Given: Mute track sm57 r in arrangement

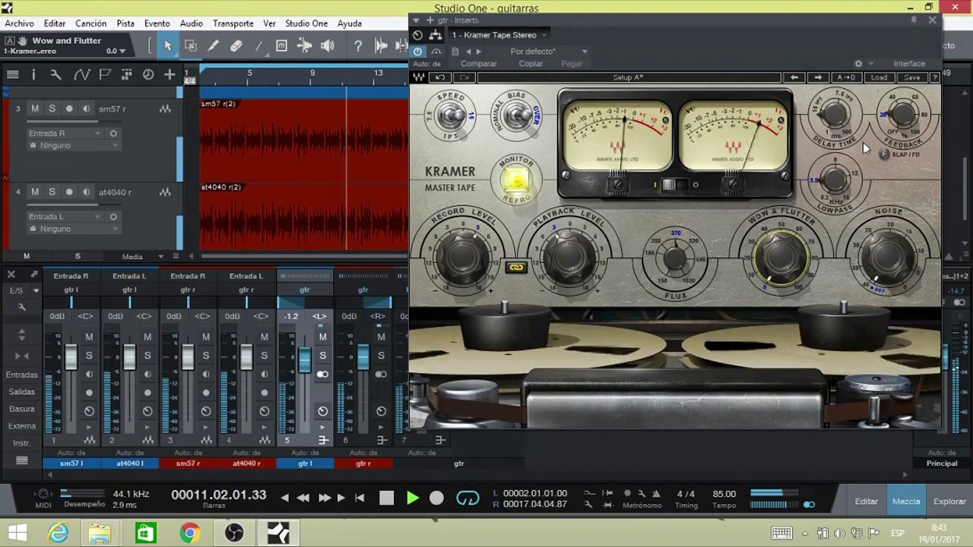Looking at the screenshot, I should pos(35,109).
